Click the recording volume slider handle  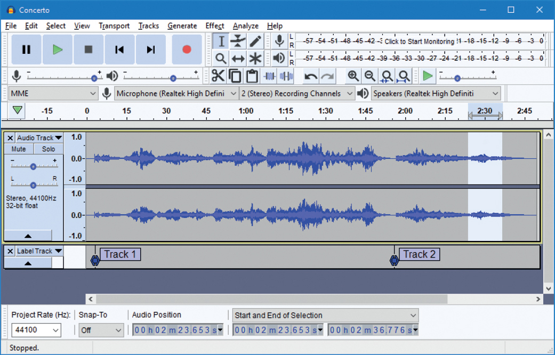click(x=94, y=78)
